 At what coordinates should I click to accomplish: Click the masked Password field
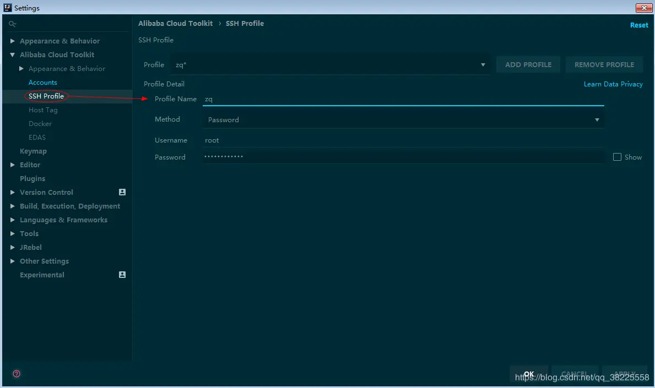403,157
